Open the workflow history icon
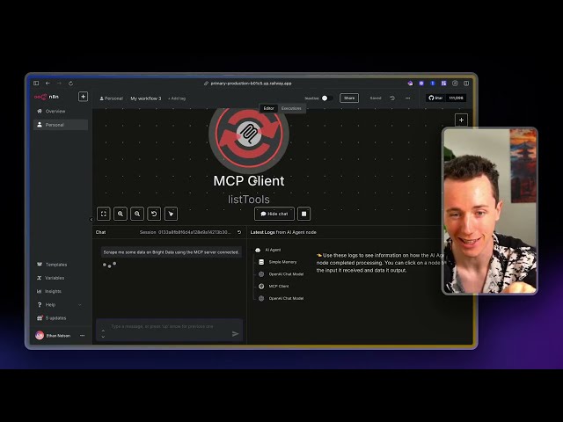The height and width of the screenshot is (422, 563). tap(392, 98)
